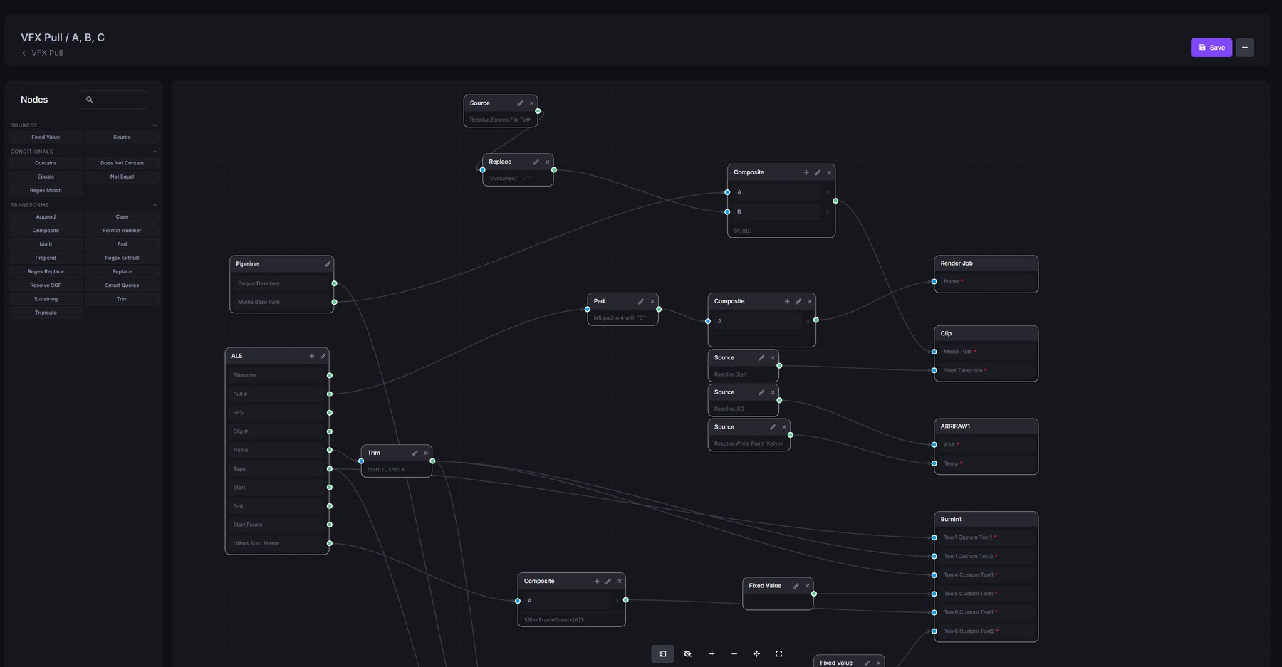
Task: Select Does Not Contain conditional
Action: [122, 163]
